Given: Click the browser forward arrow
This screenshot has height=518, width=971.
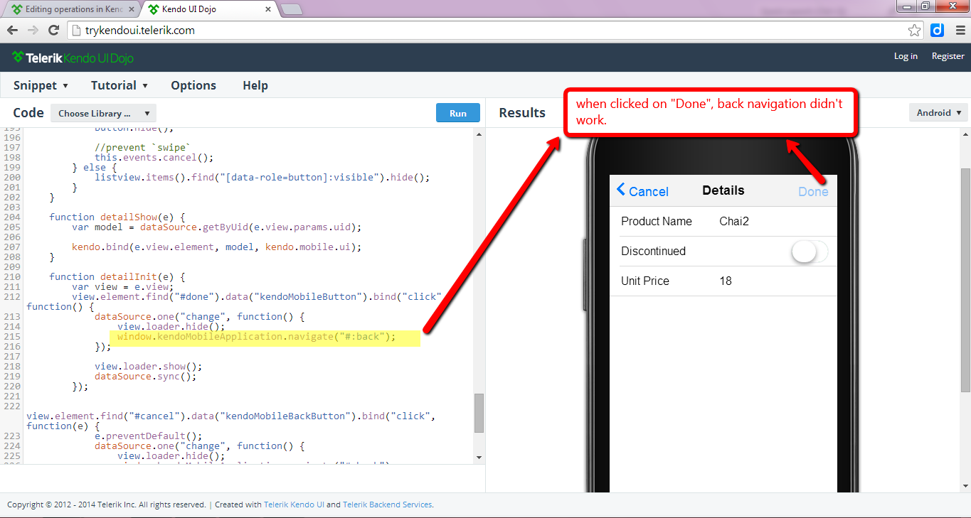Looking at the screenshot, I should [x=33, y=31].
